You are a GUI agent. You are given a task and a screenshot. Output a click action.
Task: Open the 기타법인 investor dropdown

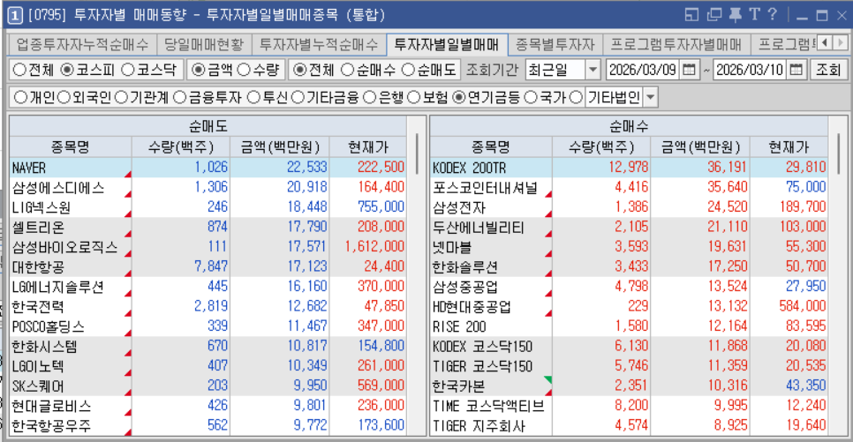[x=650, y=98]
